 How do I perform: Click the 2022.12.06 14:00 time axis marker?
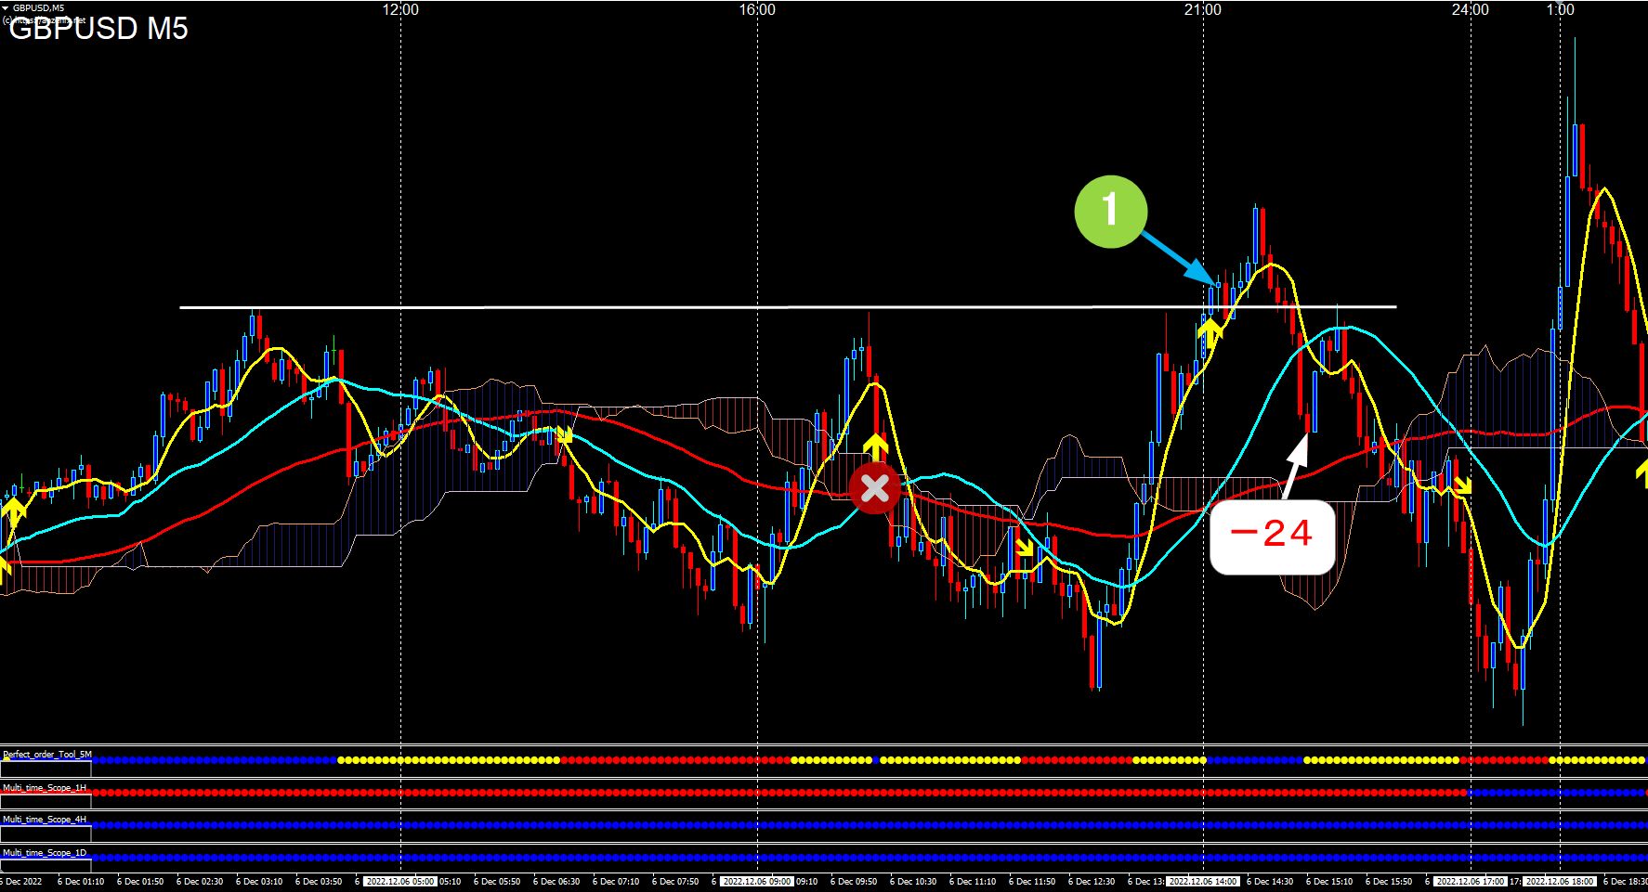pyautogui.click(x=1203, y=882)
